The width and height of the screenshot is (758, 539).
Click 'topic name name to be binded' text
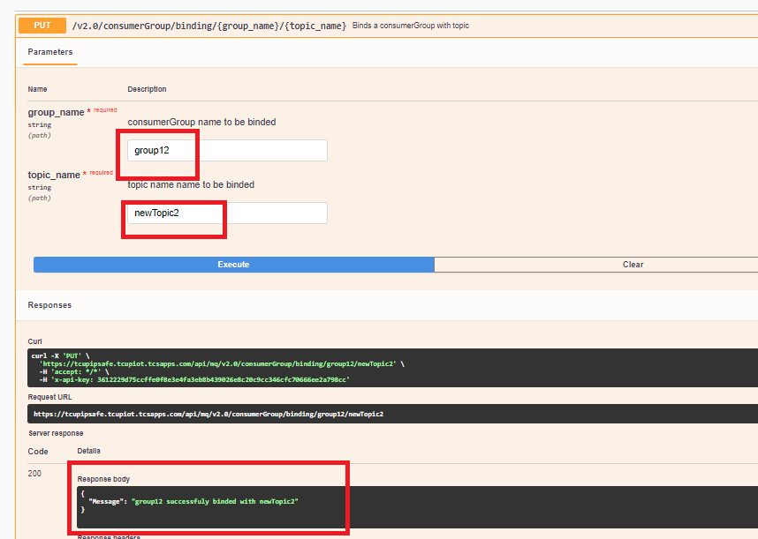(x=191, y=185)
